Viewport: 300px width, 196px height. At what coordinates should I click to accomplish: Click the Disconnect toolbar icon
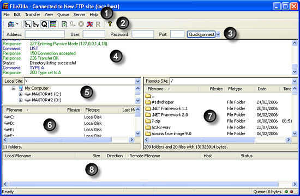tap(89, 24)
